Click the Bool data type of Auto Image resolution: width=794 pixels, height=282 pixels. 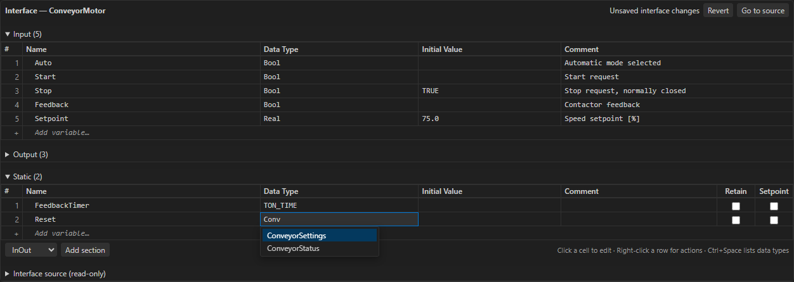coord(339,63)
